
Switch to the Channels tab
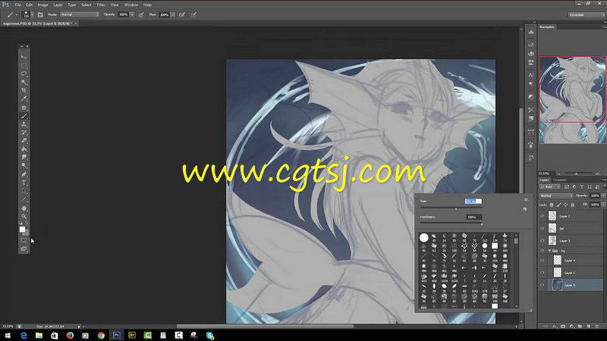coord(560,180)
